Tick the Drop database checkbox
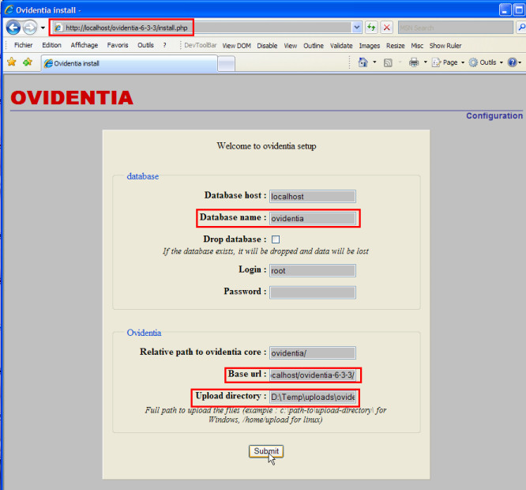The image size is (526, 490). pos(276,239)
